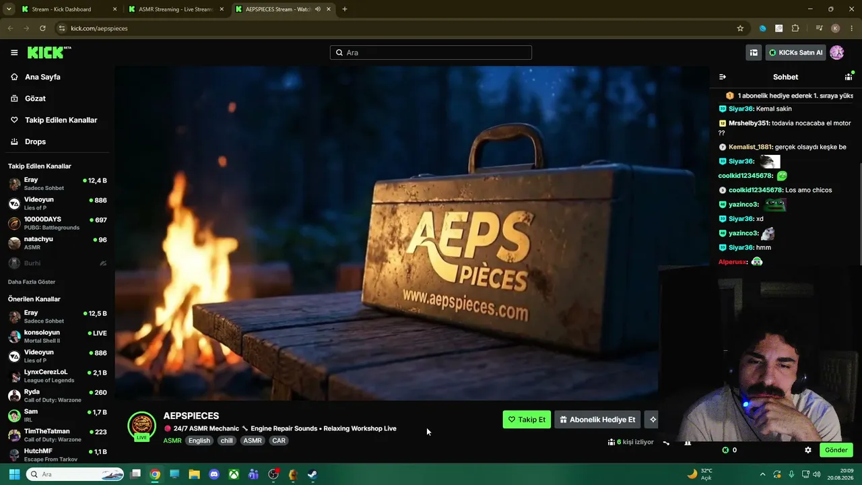Click Kemalist_1881 username in chat
Viewport: 862px width, 485px height.
(x=750, y=147)
